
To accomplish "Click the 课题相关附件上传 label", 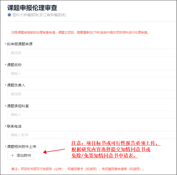I will click(x=22, y=147).
